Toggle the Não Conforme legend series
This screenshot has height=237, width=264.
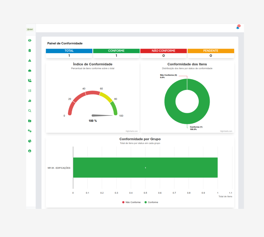point(131,202)
